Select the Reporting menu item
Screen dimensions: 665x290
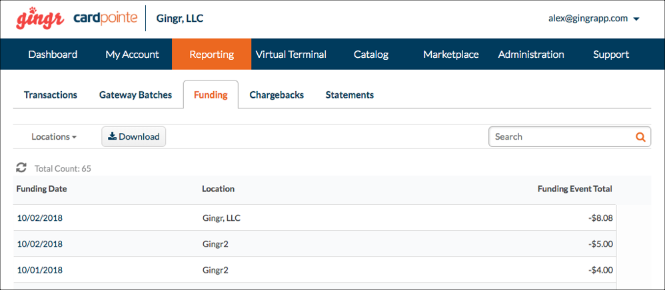212,54
